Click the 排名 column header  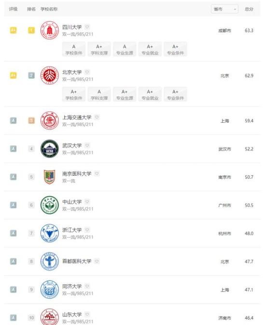tap(31, 9)
